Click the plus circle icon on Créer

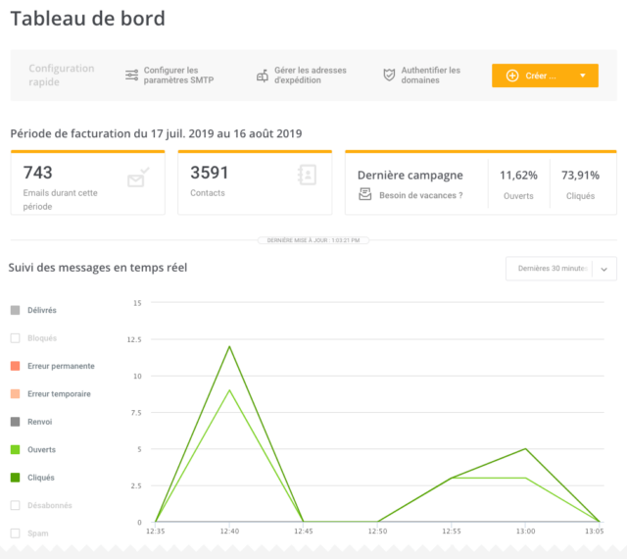click(x=512, y=76)
